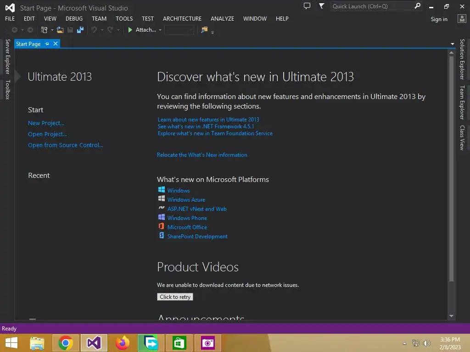
Task: Click the 'Click to retry' button
Action: (175, 297)
